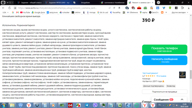192x108 pixels.
Task: Open the YouTube bookmark
Action: pos(25,12)
